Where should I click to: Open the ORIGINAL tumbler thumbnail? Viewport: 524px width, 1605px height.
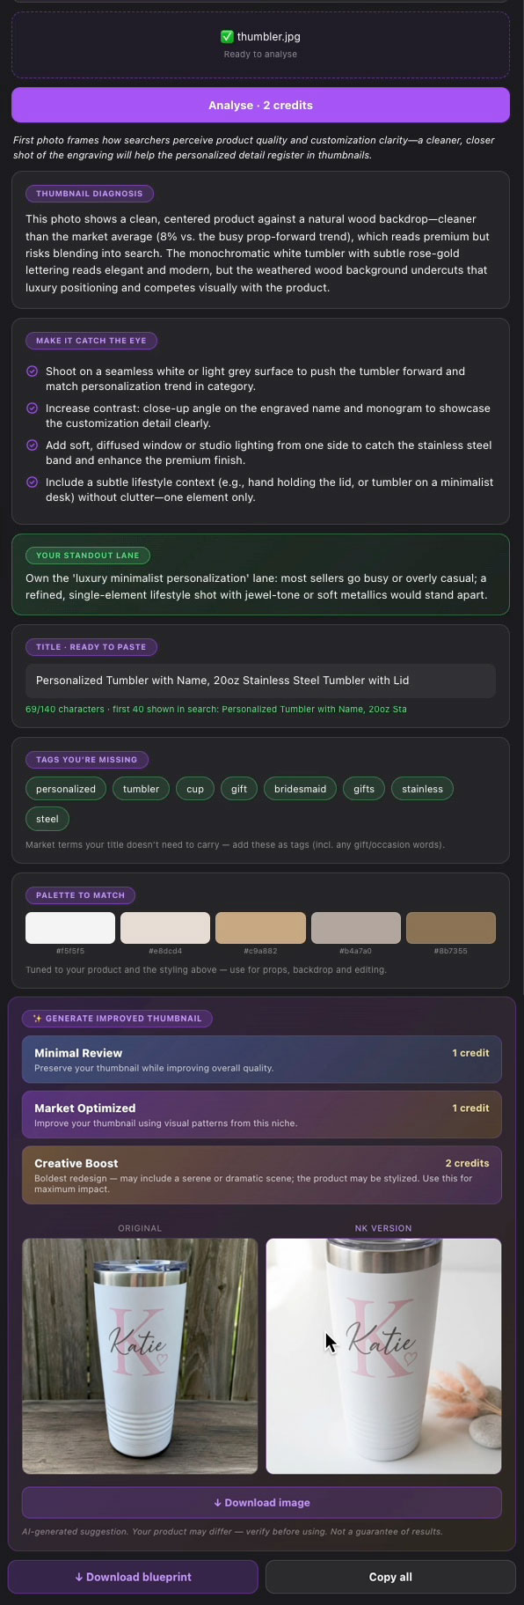140,1356
